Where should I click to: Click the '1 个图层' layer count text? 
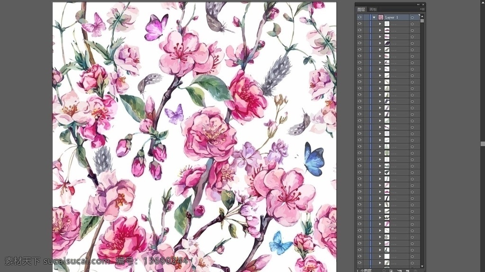(x=364, y=271)
